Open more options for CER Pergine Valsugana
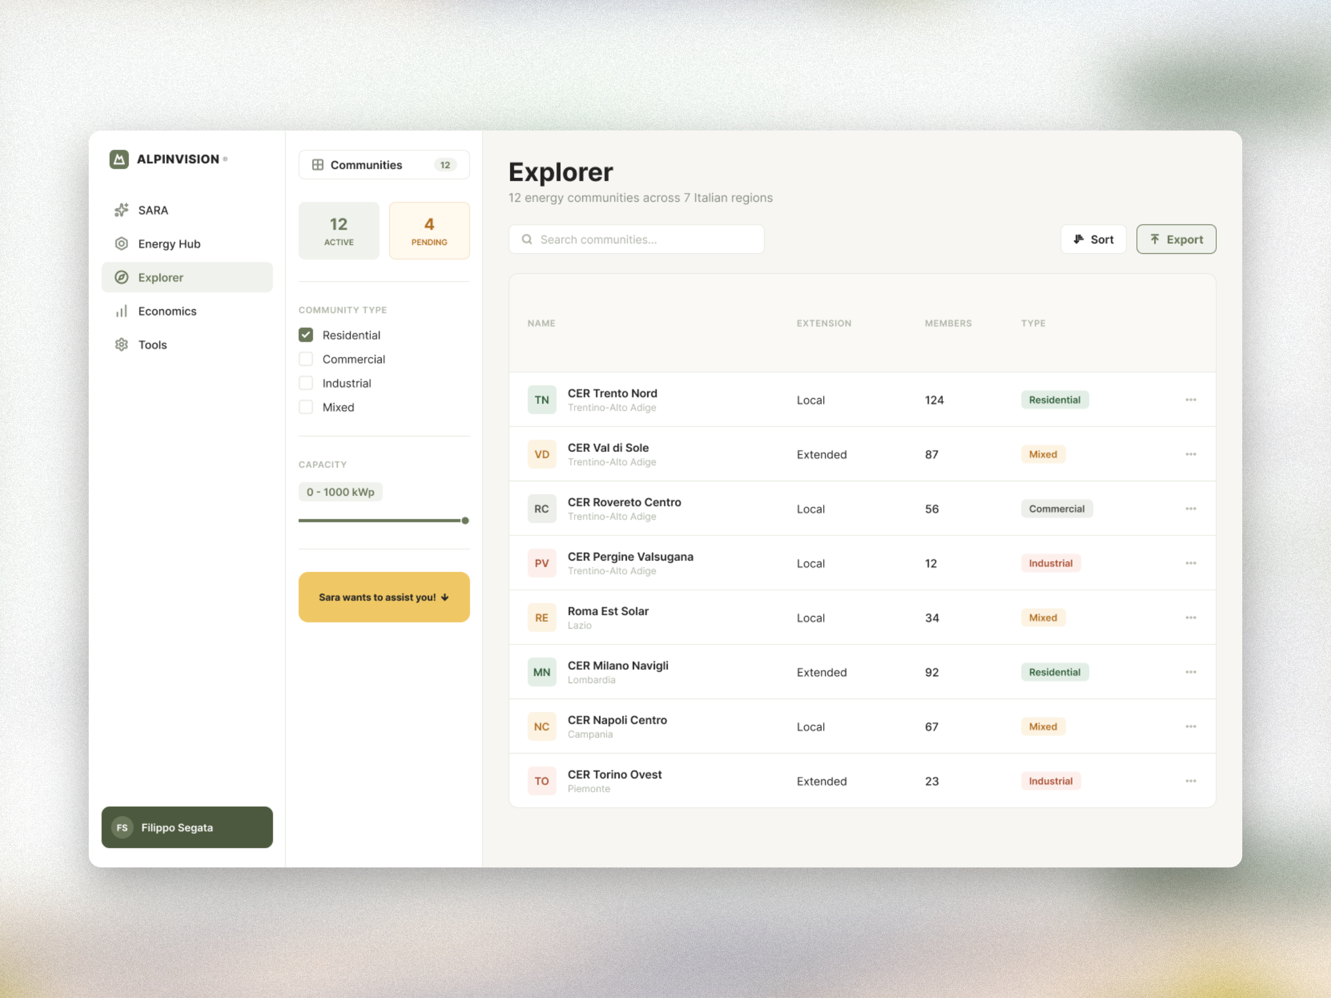The width and height of the screenshot is (1331, 998). point(1191,564)
